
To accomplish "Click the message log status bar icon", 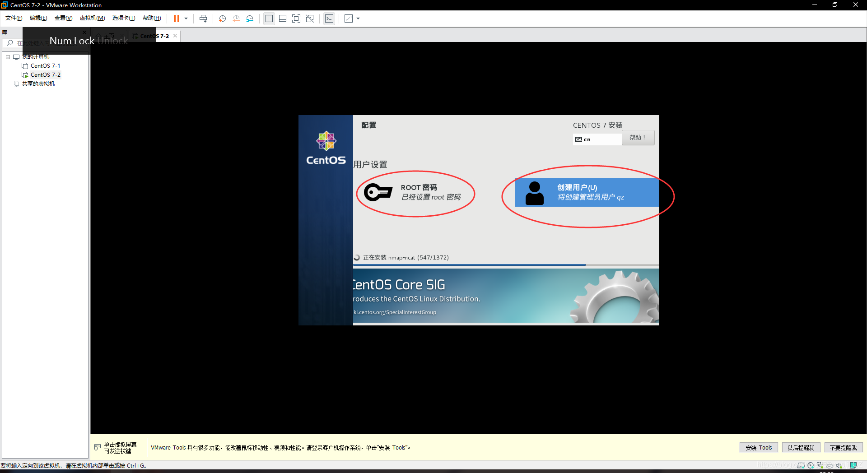I will pyautogui.click(x=853, y=465).
